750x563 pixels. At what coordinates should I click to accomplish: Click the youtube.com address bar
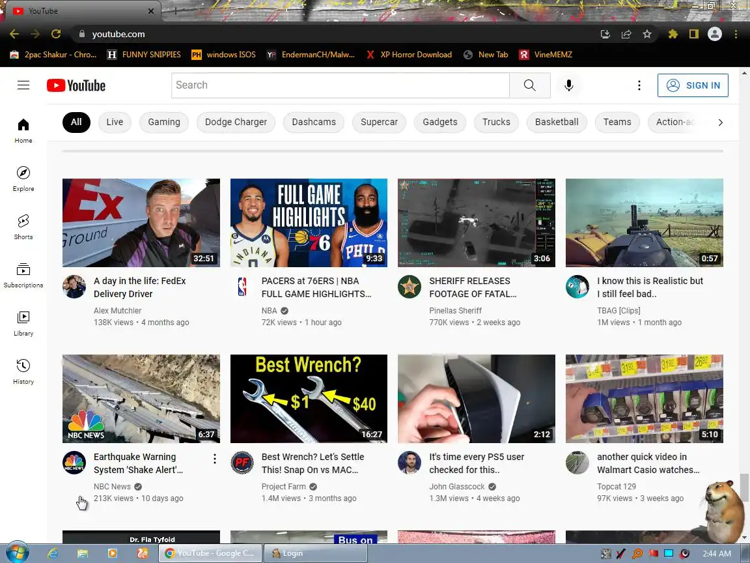point(335,34)
